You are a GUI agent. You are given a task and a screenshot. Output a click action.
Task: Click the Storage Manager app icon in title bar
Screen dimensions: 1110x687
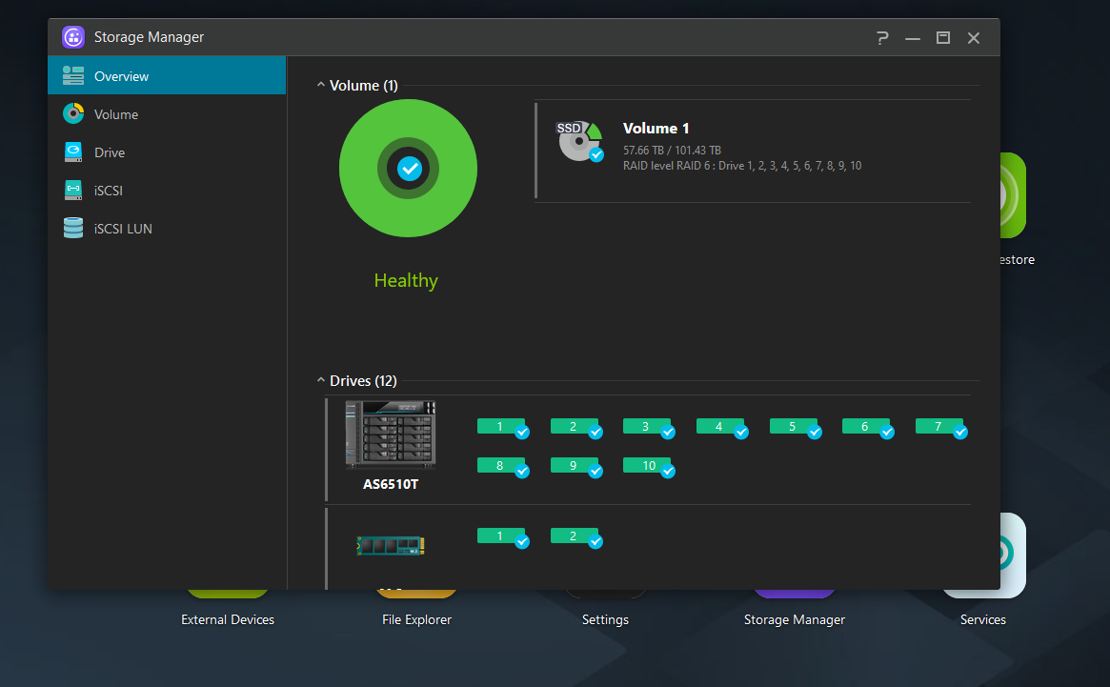click(73, 37)
